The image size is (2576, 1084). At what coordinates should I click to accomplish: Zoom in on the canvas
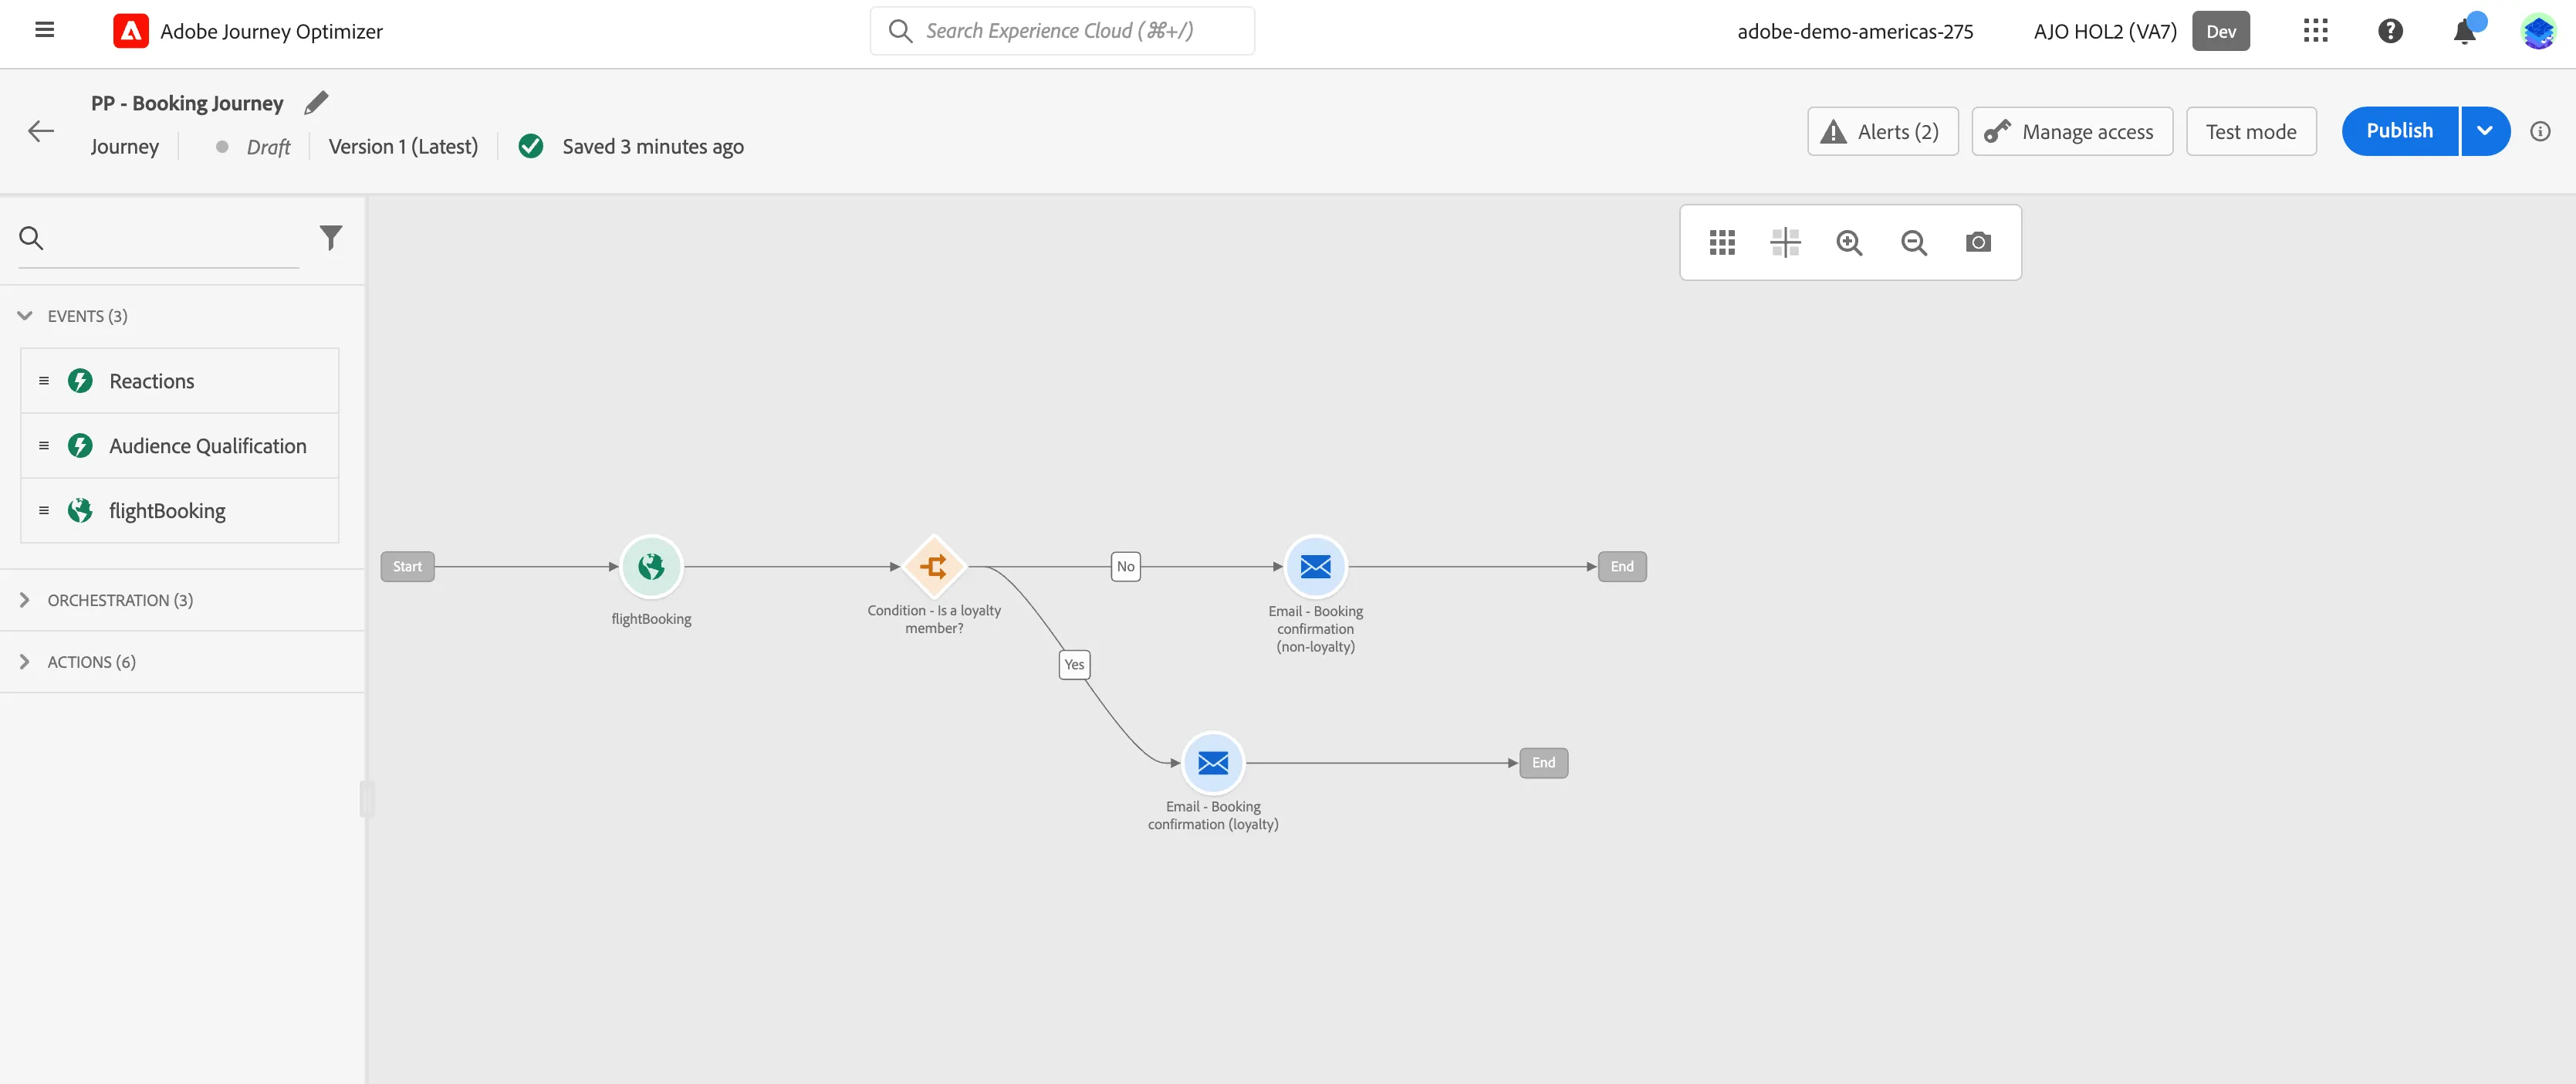(1849, 242)
